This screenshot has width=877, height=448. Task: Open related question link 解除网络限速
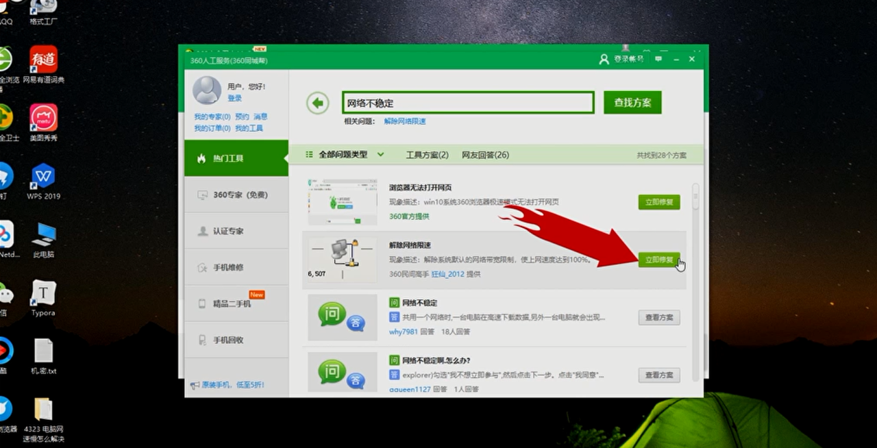coord(405,121)
